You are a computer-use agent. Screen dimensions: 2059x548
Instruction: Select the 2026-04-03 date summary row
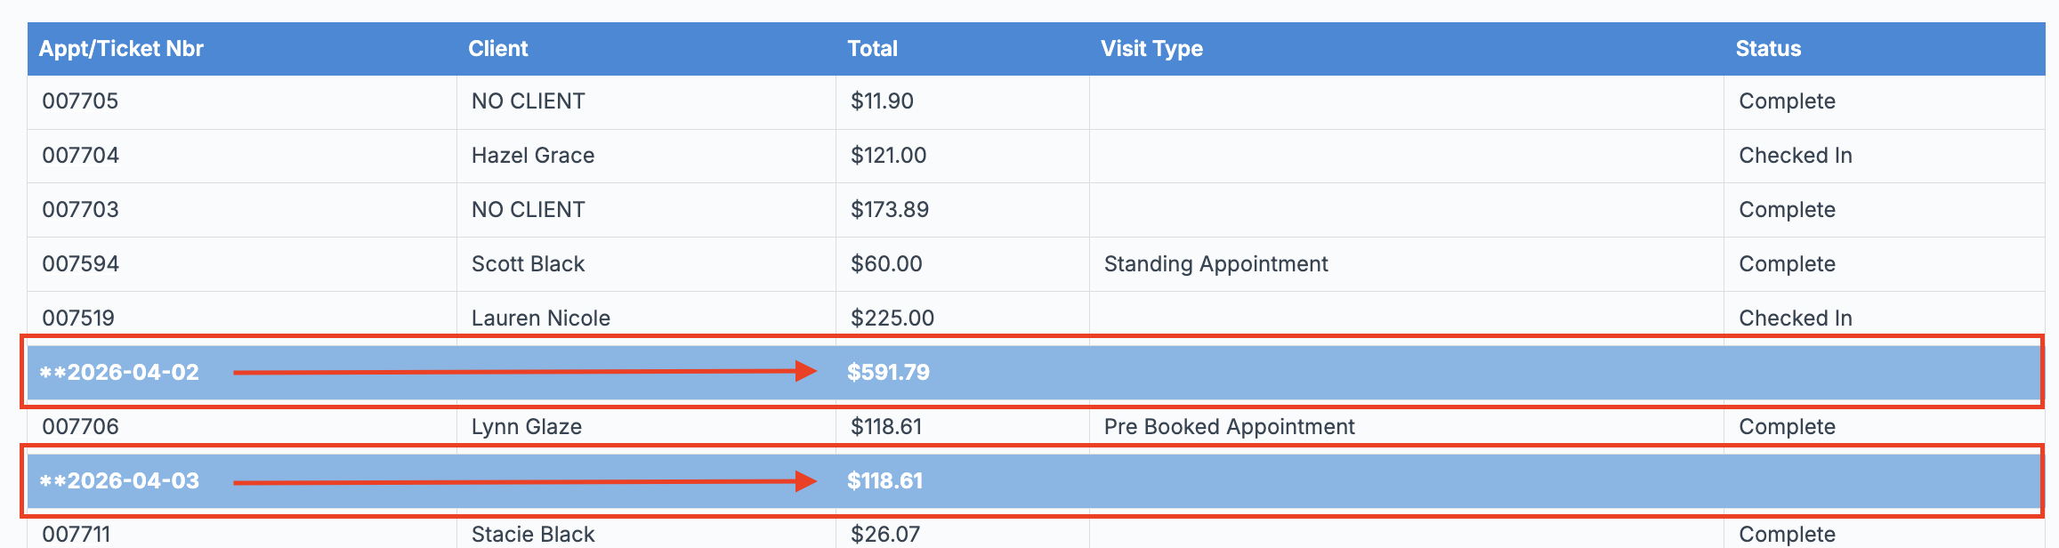click(119, 481)
